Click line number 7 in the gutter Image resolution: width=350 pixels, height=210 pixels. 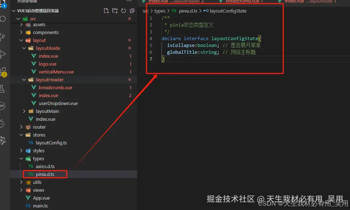pyautogui.click(x=151, y=59)
